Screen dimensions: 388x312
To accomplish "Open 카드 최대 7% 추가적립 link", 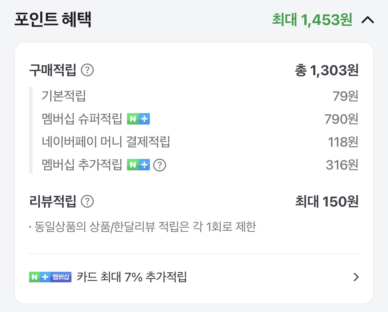I will pos(132,277).
